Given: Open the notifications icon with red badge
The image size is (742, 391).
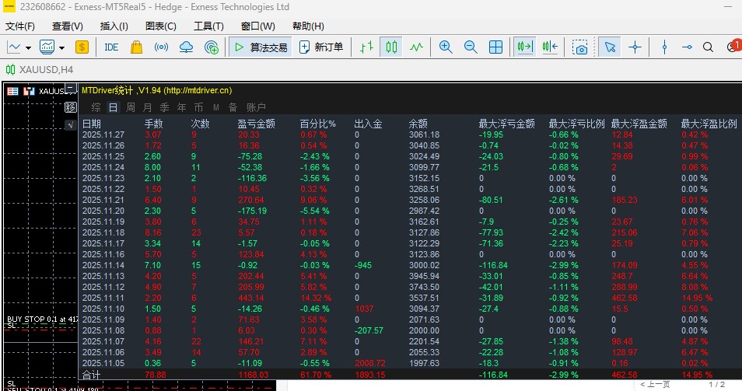Looking at the screenshot, I should click(x=733, y=46).
